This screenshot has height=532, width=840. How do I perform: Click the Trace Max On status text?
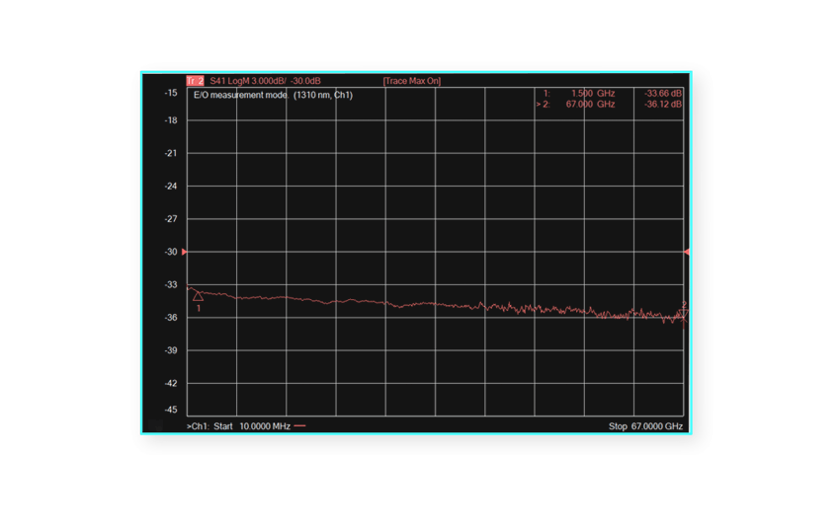411,81
